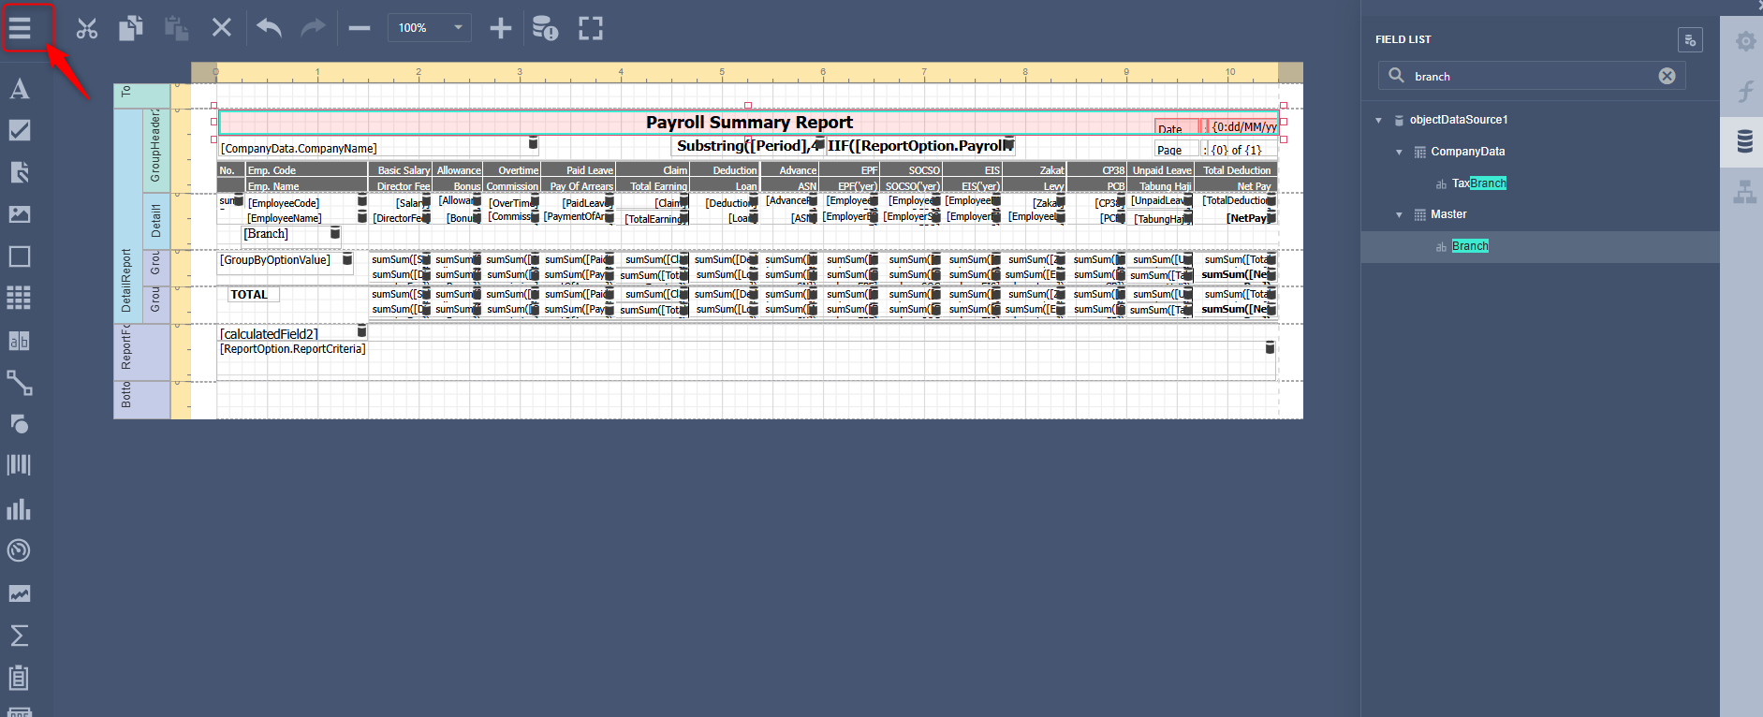Select the Panel control in toolbox
This screenshot has width=1763, height=717.
(x=19, y=256)
